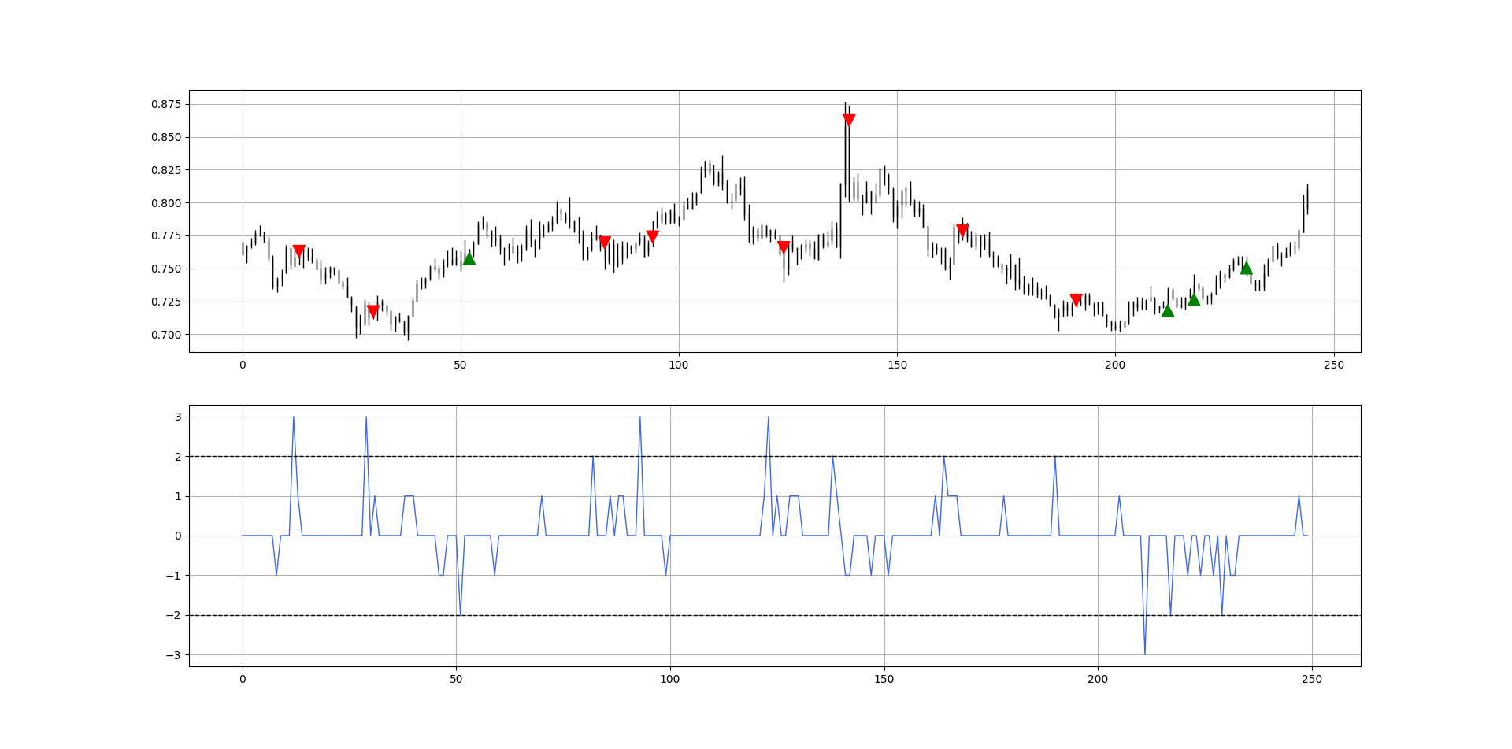Click the 150 x-axis label of the price chart

tap(897, 365)
